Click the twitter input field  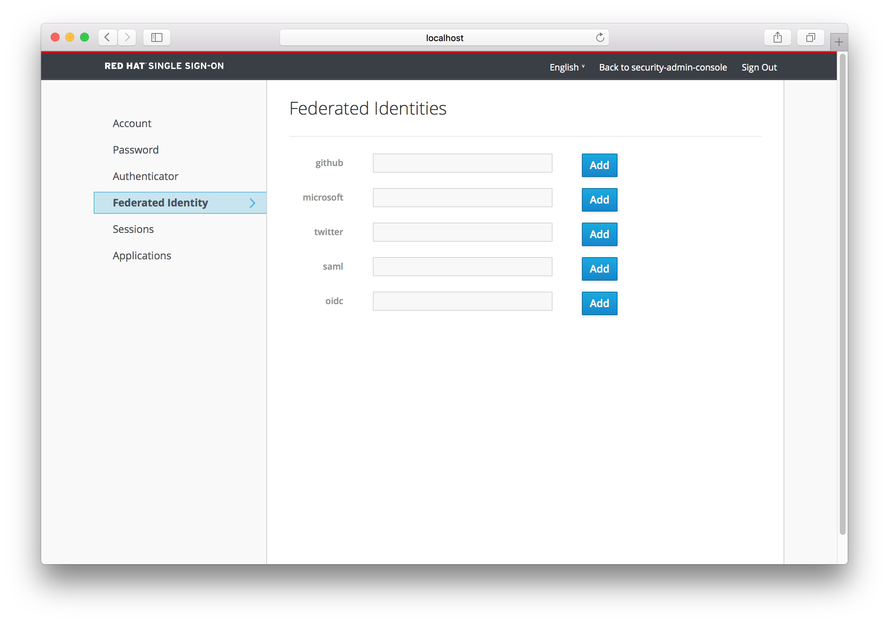tap(463, 232)
